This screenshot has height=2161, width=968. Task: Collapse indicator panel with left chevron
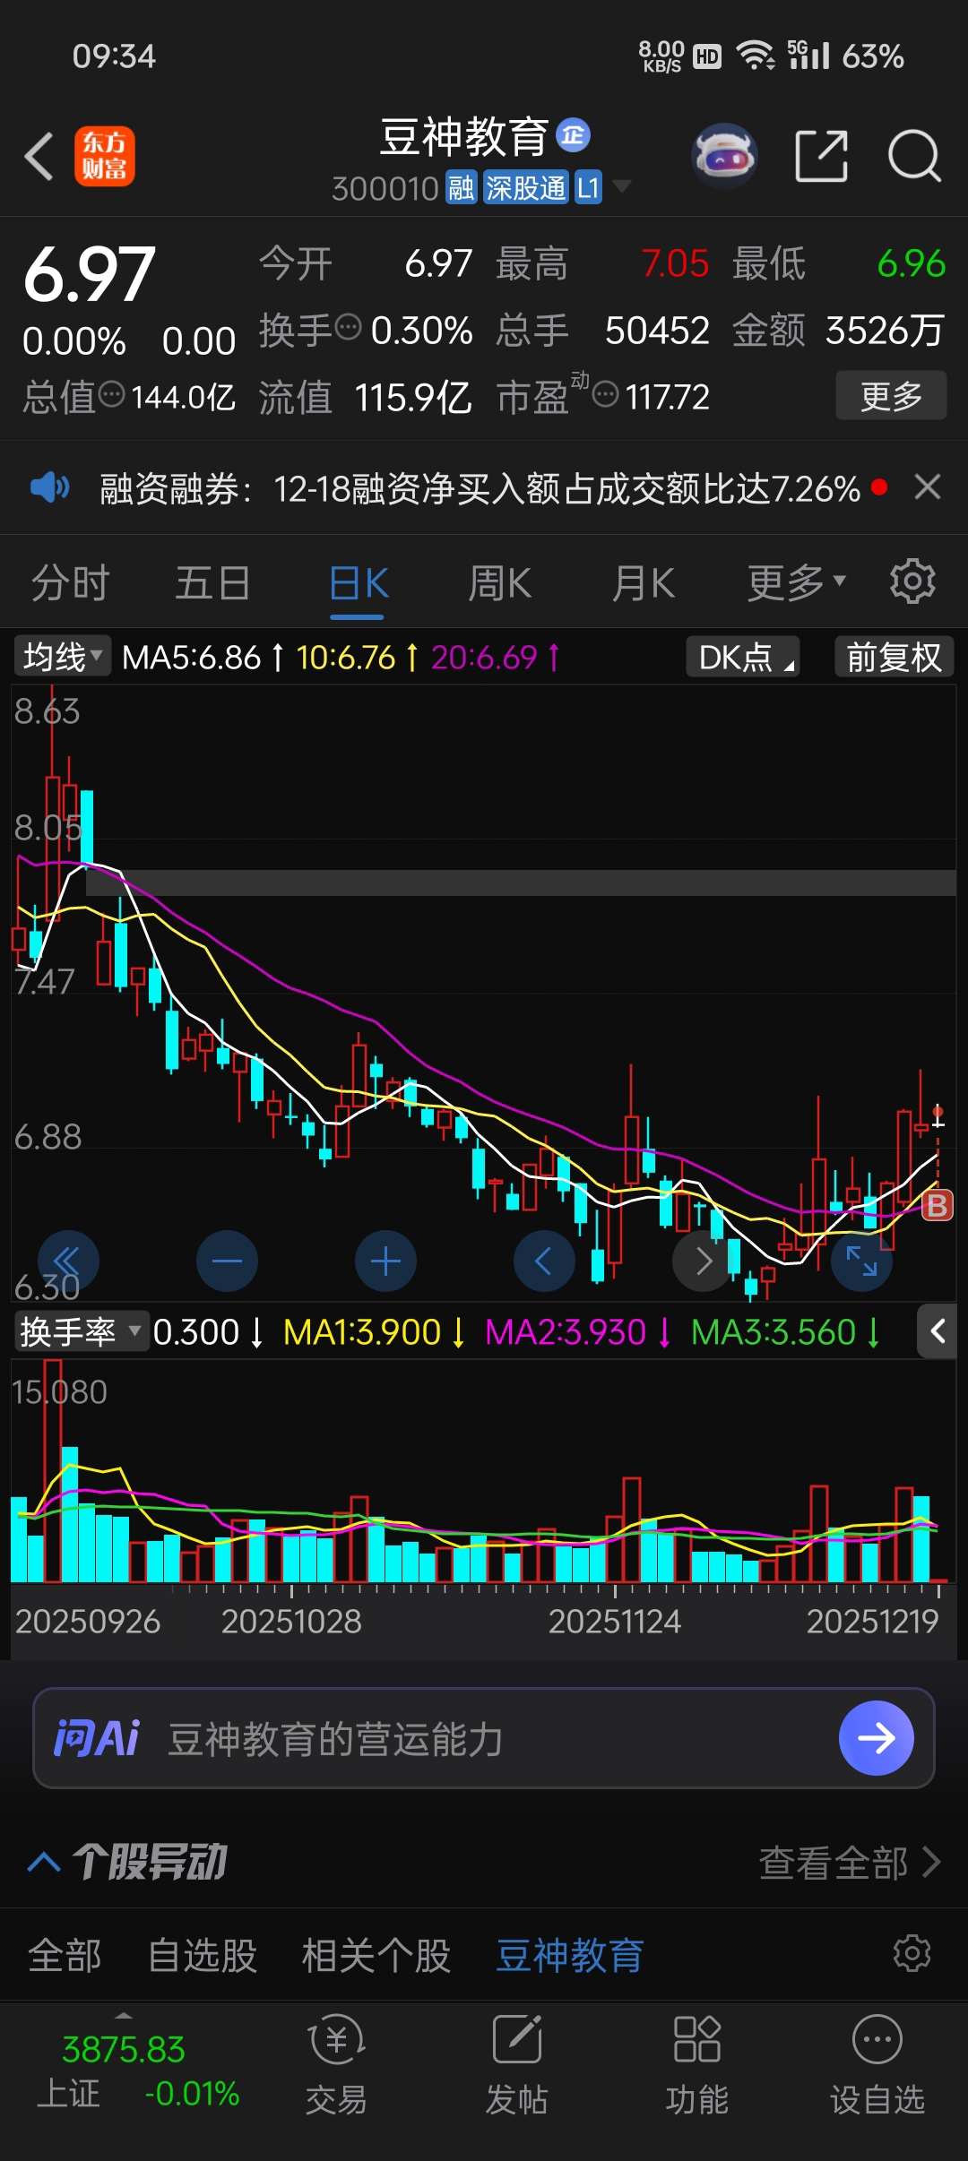938,1331
